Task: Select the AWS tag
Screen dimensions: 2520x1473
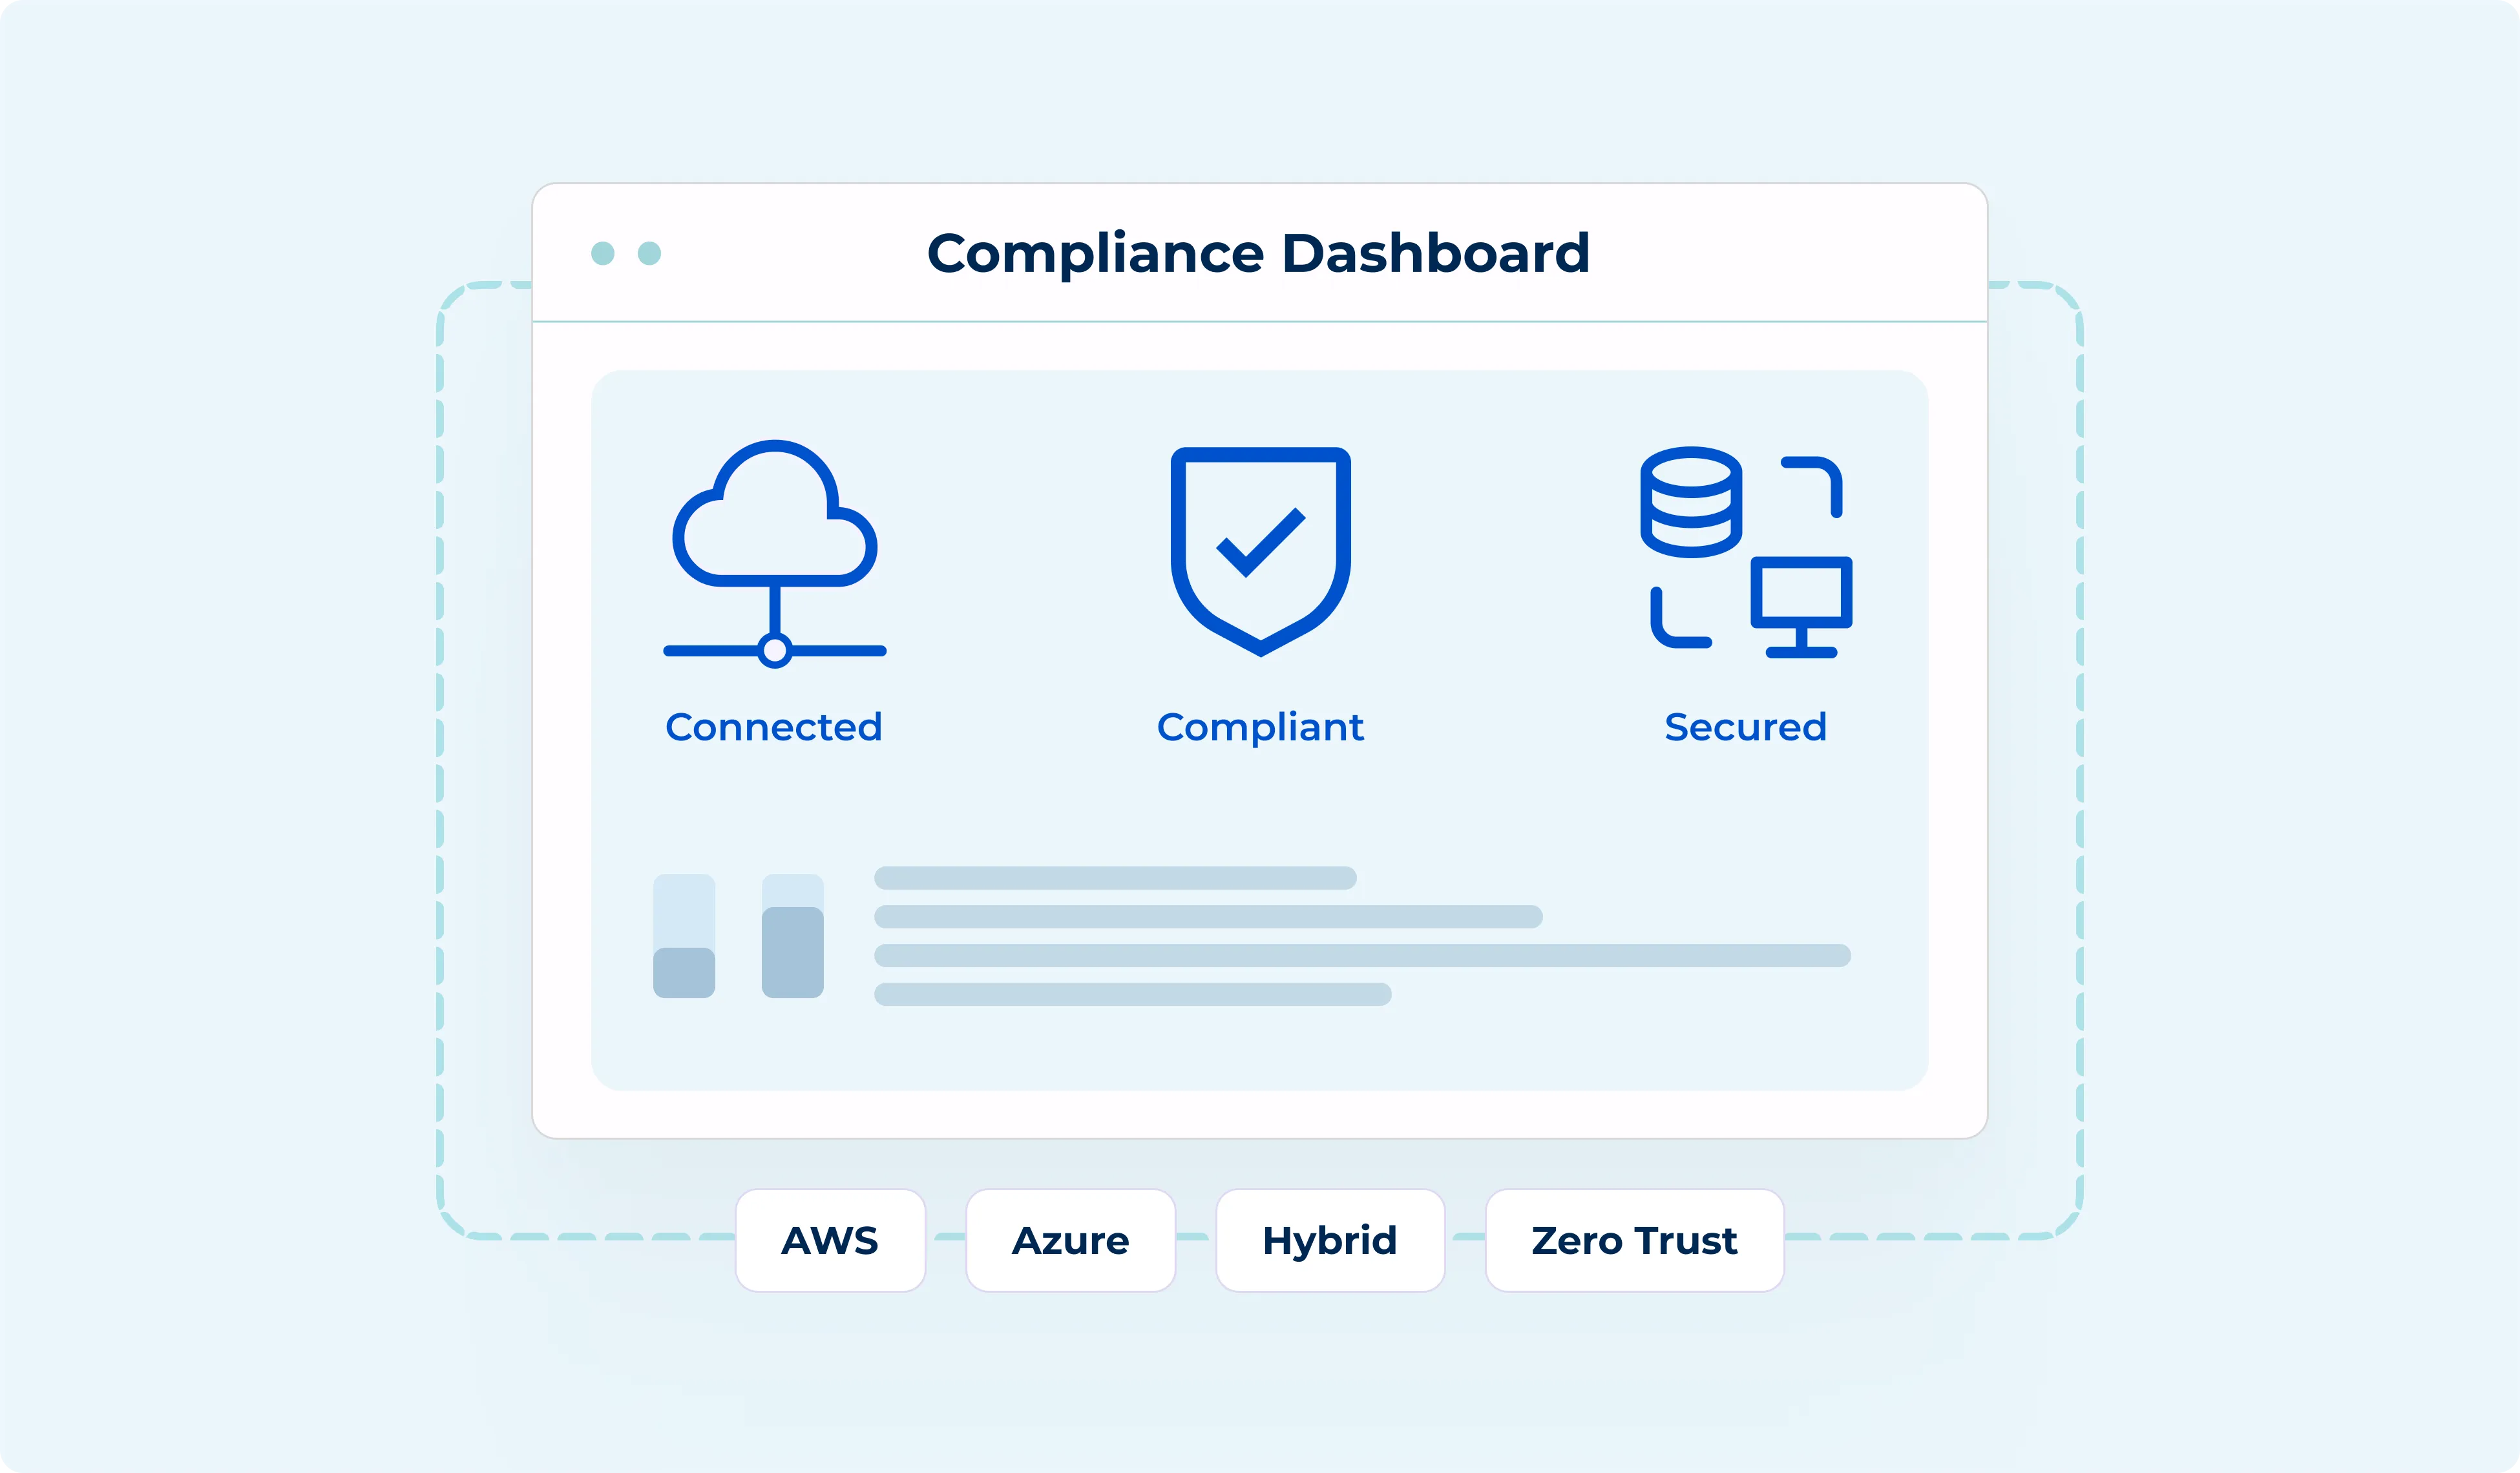Action: [x=830, y=1240]
